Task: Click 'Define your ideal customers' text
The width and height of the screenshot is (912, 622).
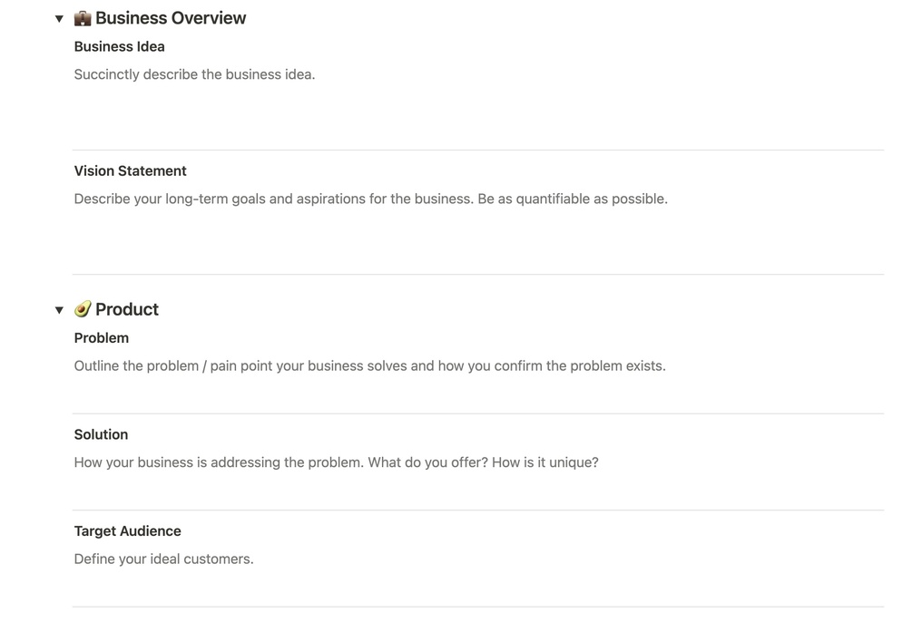Action: tap(163, 559)
